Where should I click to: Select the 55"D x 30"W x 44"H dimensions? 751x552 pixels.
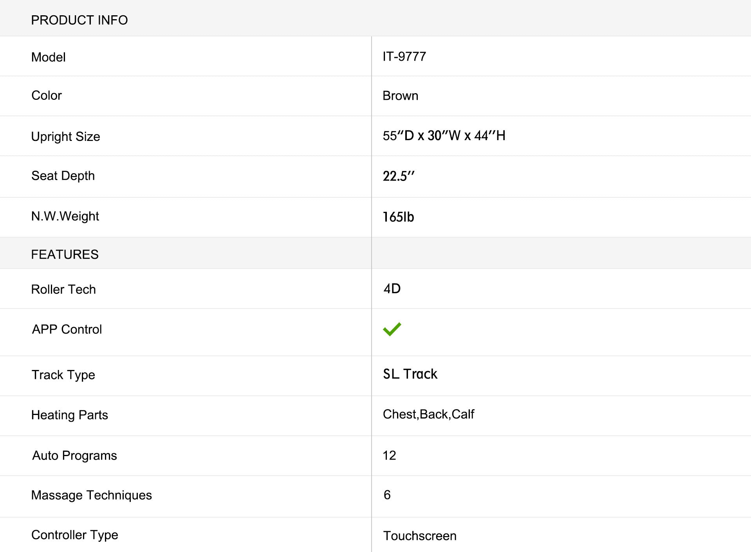pyautogui.click(x=444, y=135)
